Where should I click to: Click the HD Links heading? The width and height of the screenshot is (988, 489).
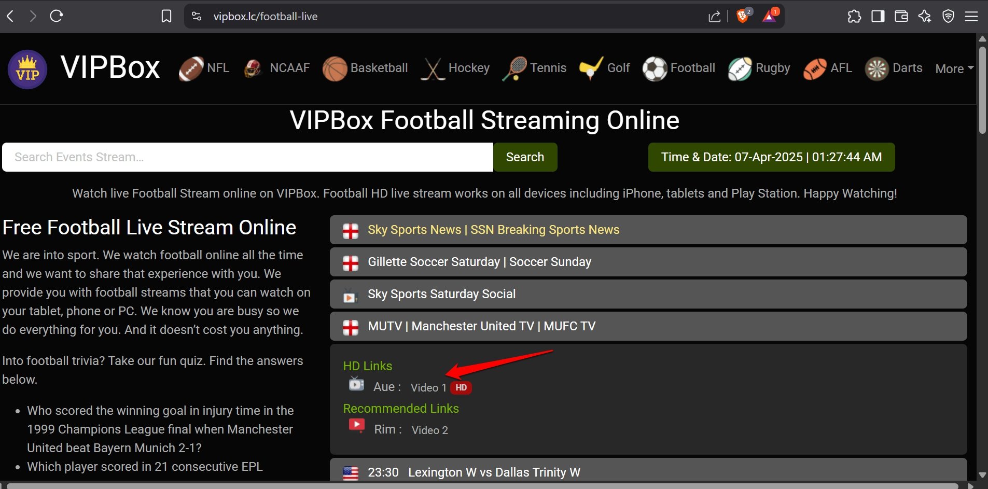click(367, 366)
